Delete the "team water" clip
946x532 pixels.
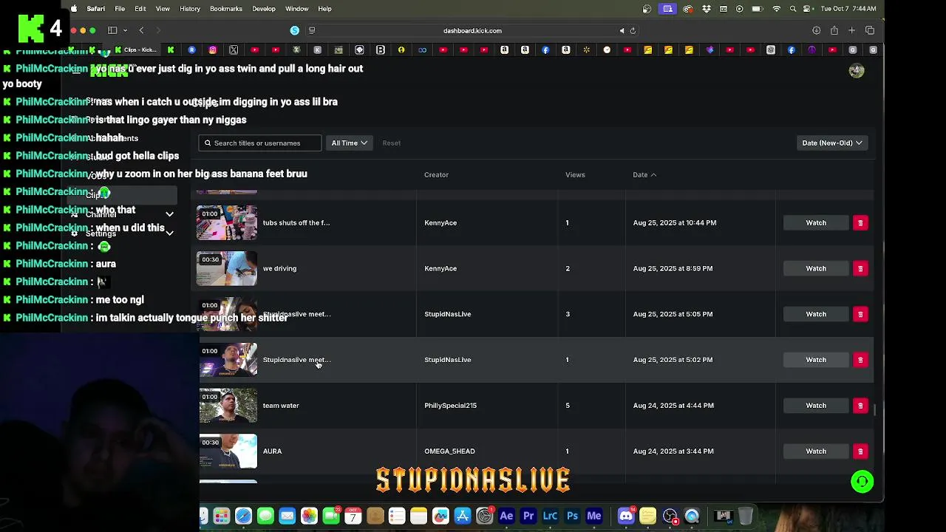tap(860, 406)
